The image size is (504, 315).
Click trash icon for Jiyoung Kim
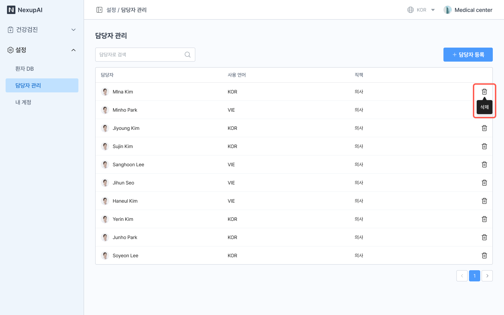pos(484,128)
